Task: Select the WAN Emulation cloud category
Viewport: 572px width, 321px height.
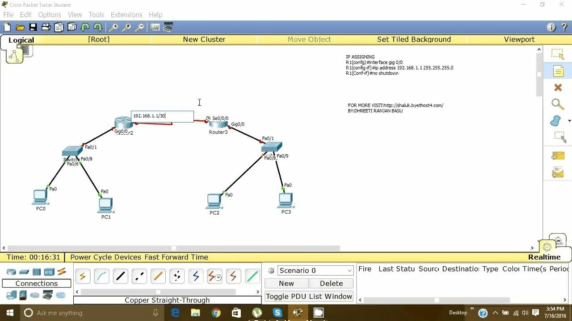Action: click(35, 295)
